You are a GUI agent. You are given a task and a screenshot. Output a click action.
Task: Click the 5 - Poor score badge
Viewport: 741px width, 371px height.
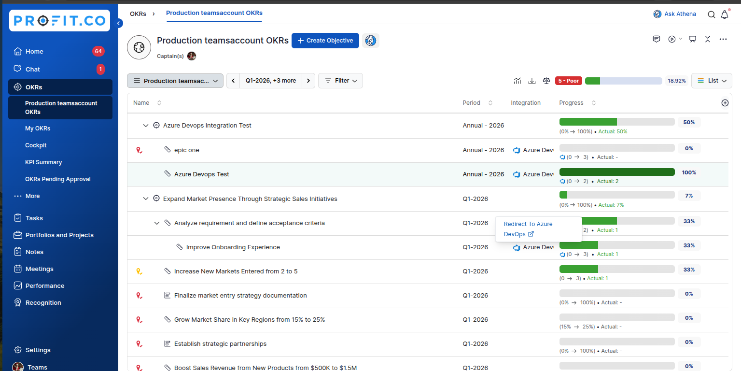pyautogui.click(x=569, y=81)
